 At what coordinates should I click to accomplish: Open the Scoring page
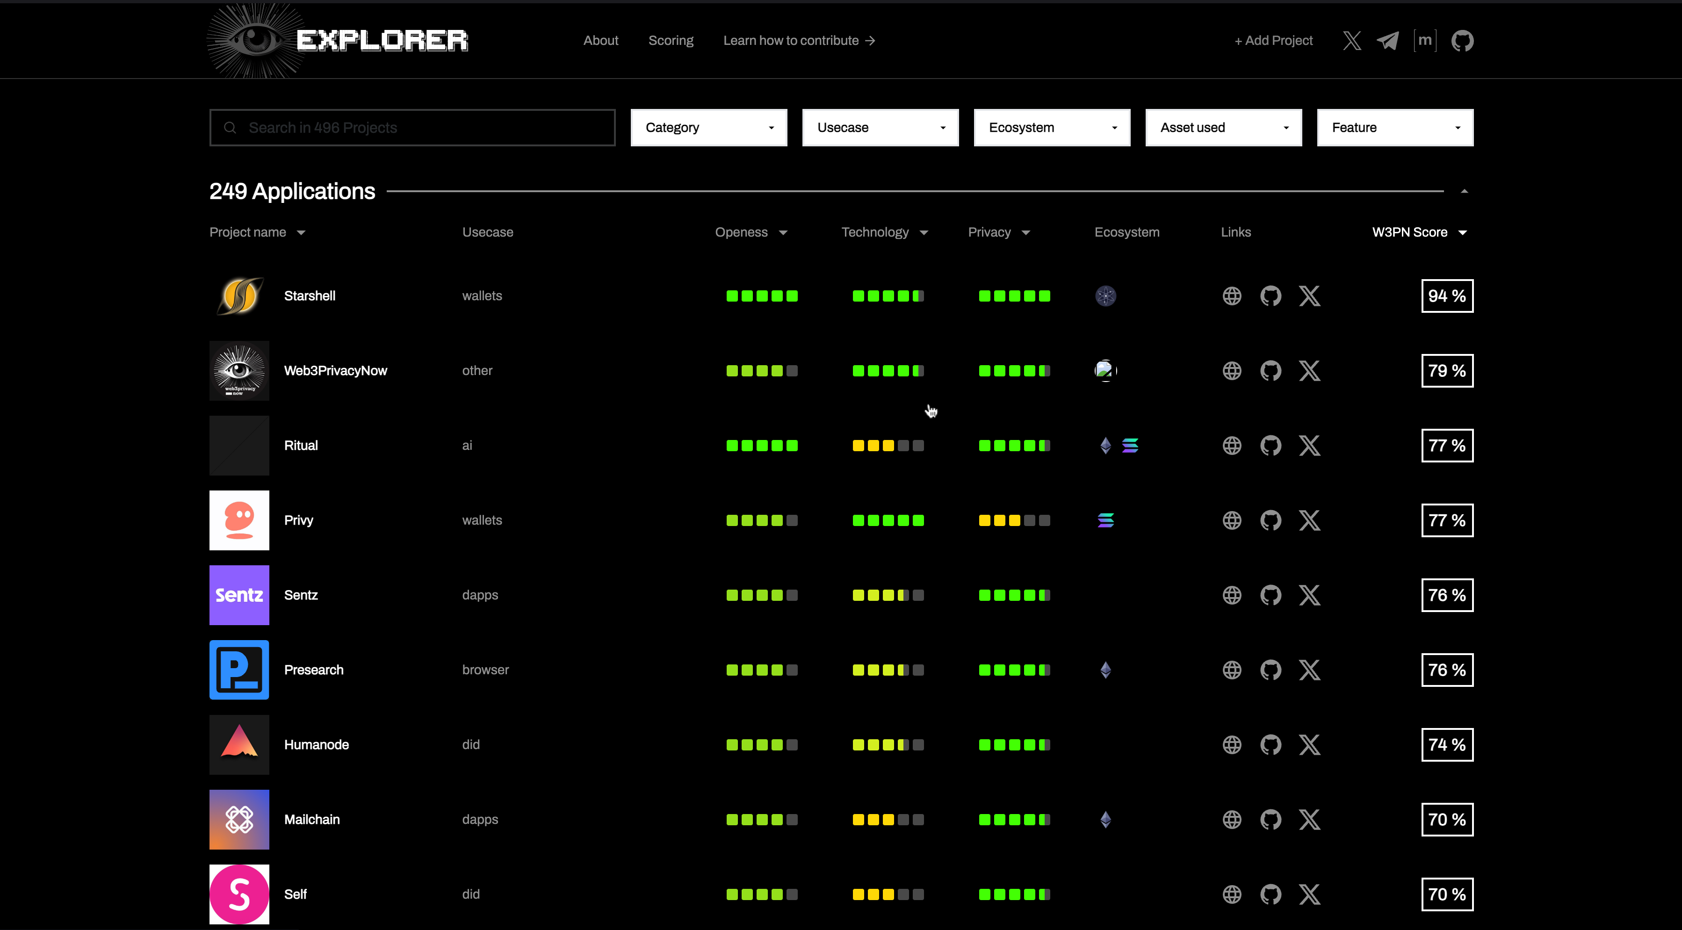(671, 40)
